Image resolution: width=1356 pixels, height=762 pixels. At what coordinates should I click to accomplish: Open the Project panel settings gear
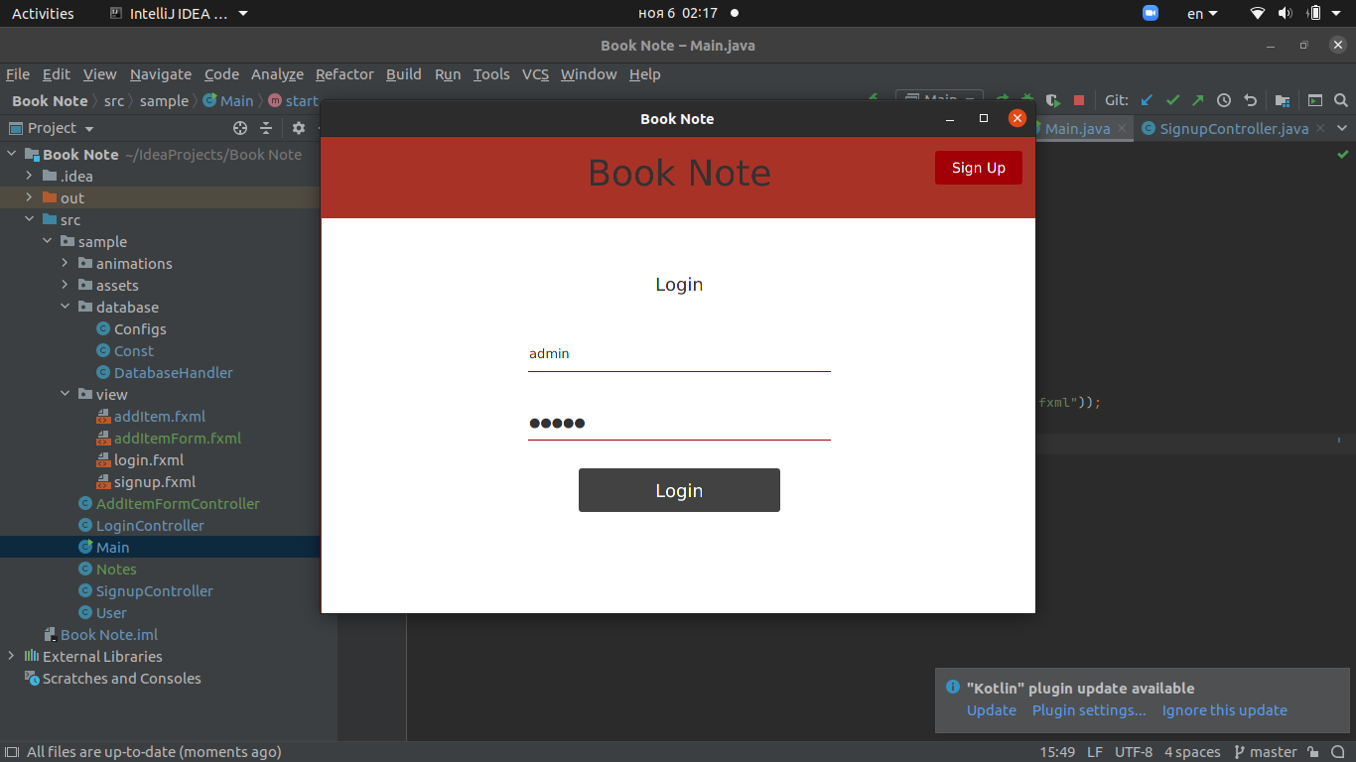[298, 128]
